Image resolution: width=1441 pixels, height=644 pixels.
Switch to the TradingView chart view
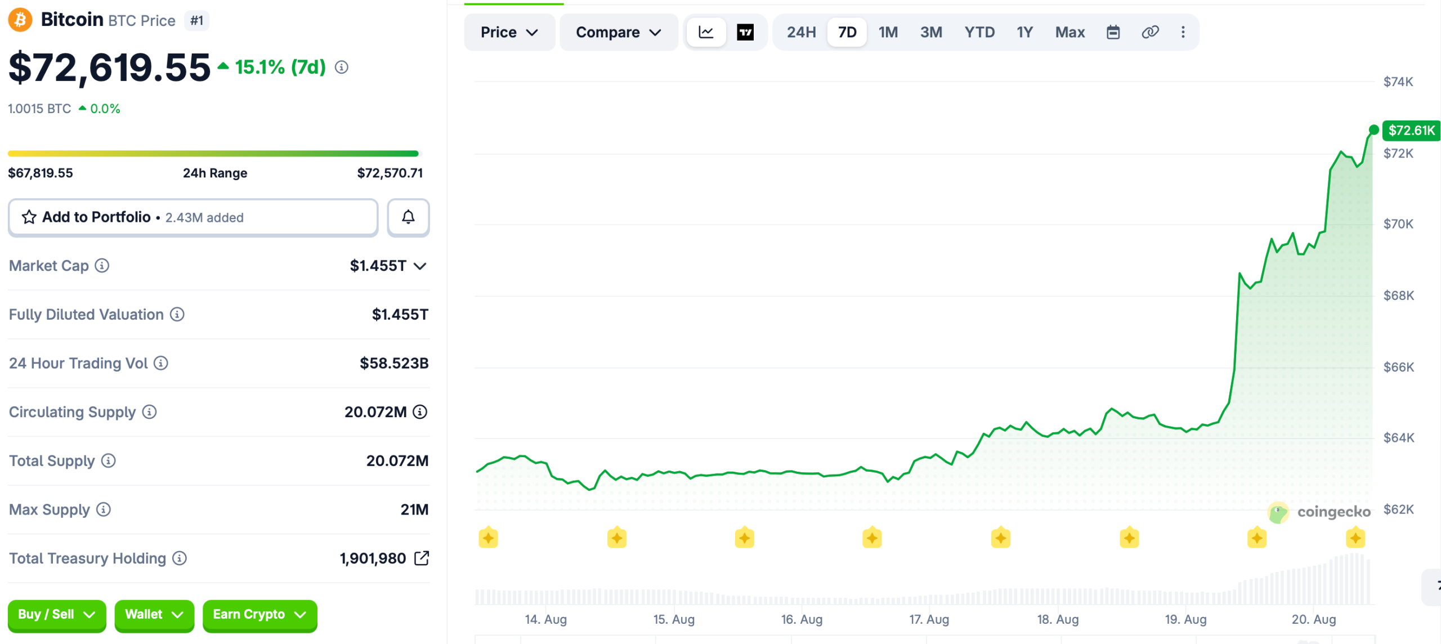click(x=745, y=32)
